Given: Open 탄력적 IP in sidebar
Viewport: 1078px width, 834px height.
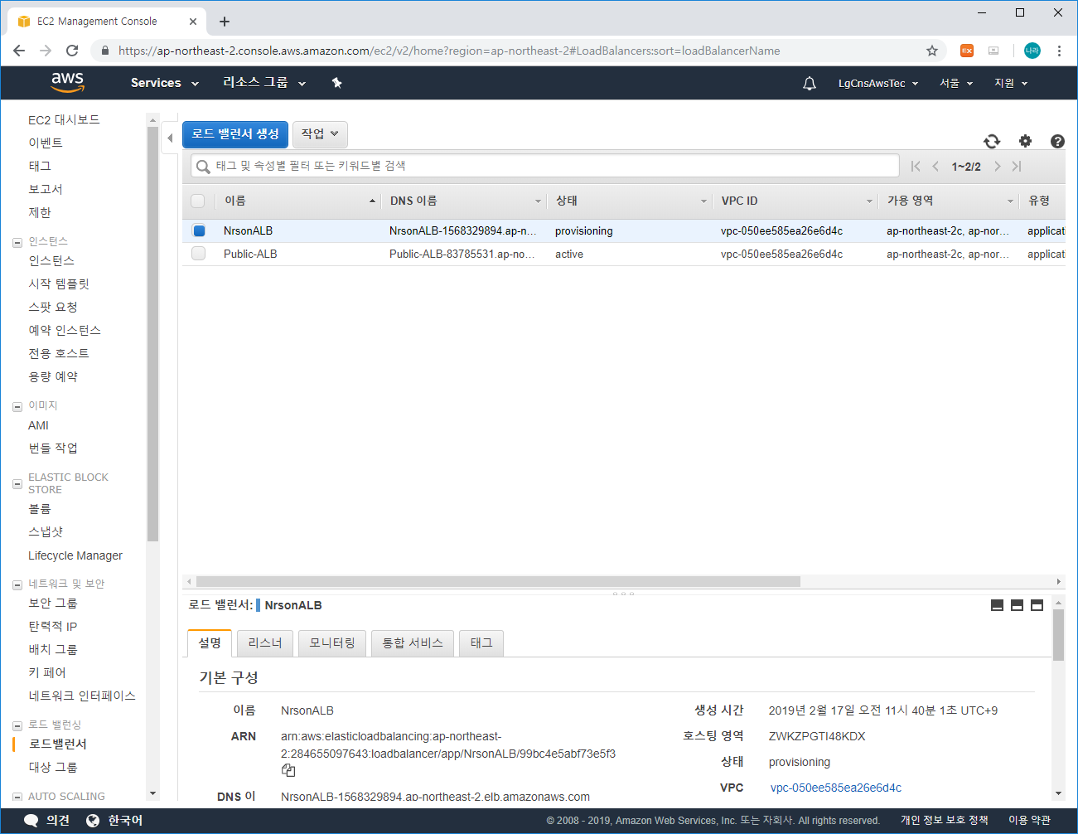Looking at the screenshot, I should click(53, 627).
